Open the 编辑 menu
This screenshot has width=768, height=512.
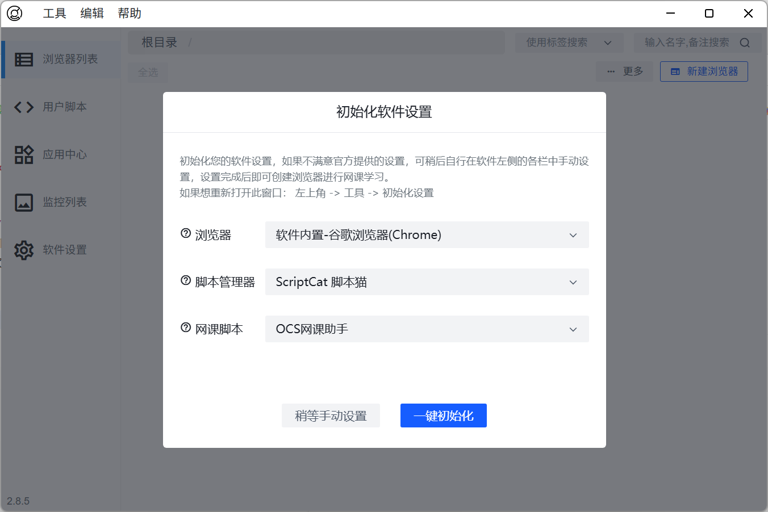[x=92, y=13]
